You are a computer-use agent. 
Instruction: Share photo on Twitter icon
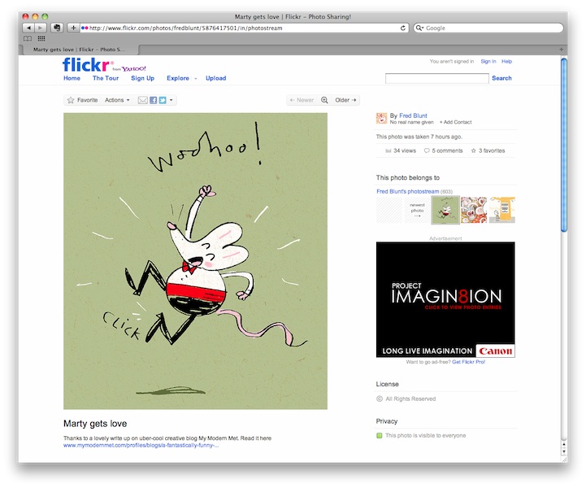coord(163,100)
